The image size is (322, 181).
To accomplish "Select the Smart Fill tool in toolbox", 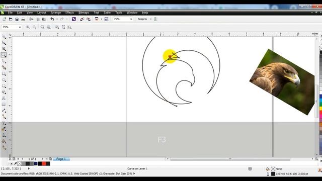I will coord(4,67).
